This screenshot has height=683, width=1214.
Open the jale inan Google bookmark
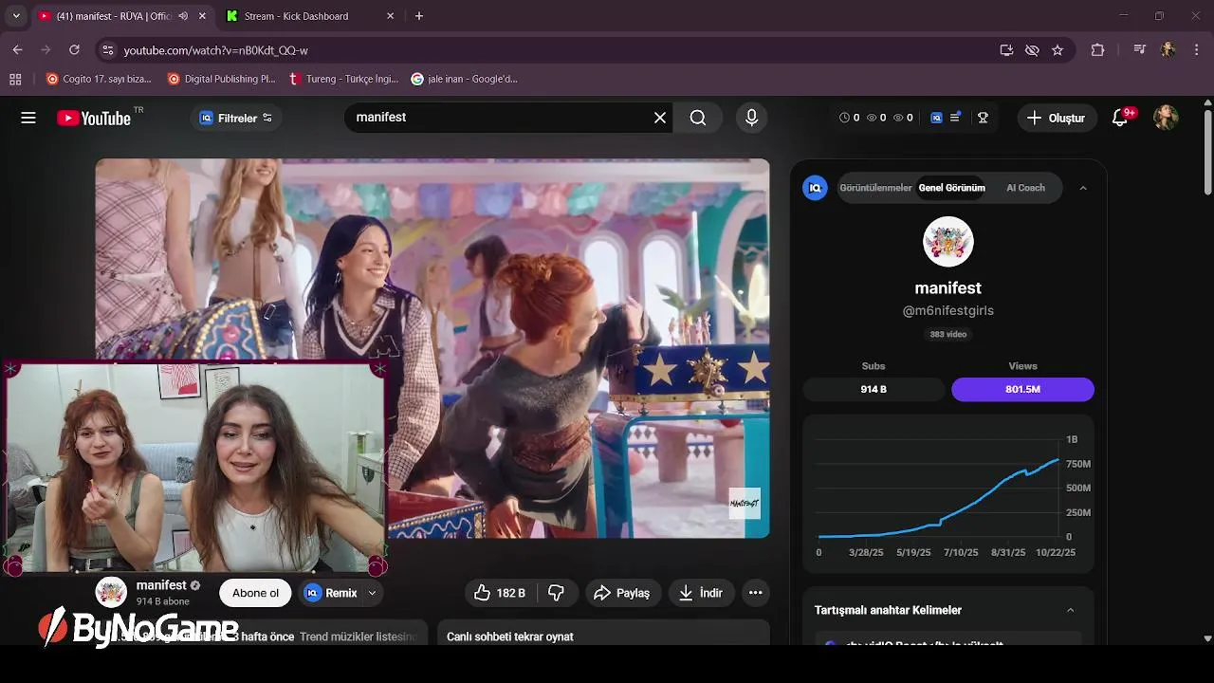(465, 79)
